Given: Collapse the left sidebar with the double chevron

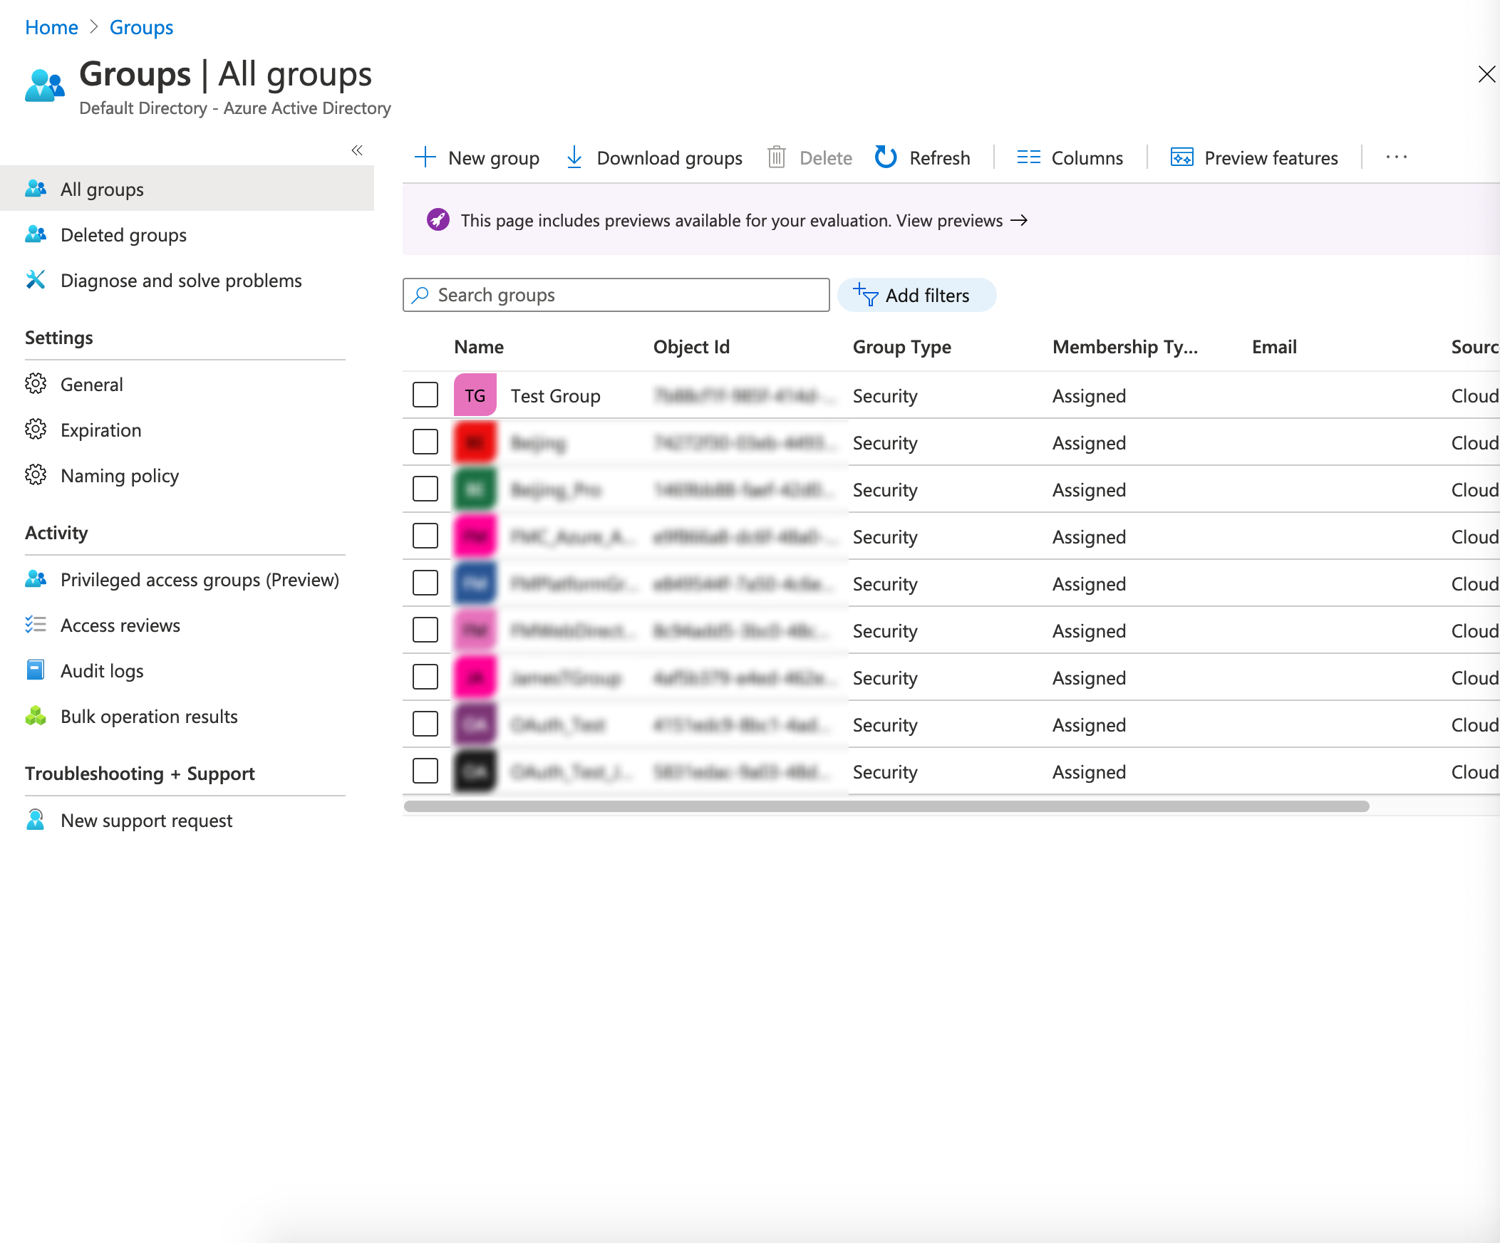Looking at the screenshot, I should pyautogui.click(x=357, y=150).
